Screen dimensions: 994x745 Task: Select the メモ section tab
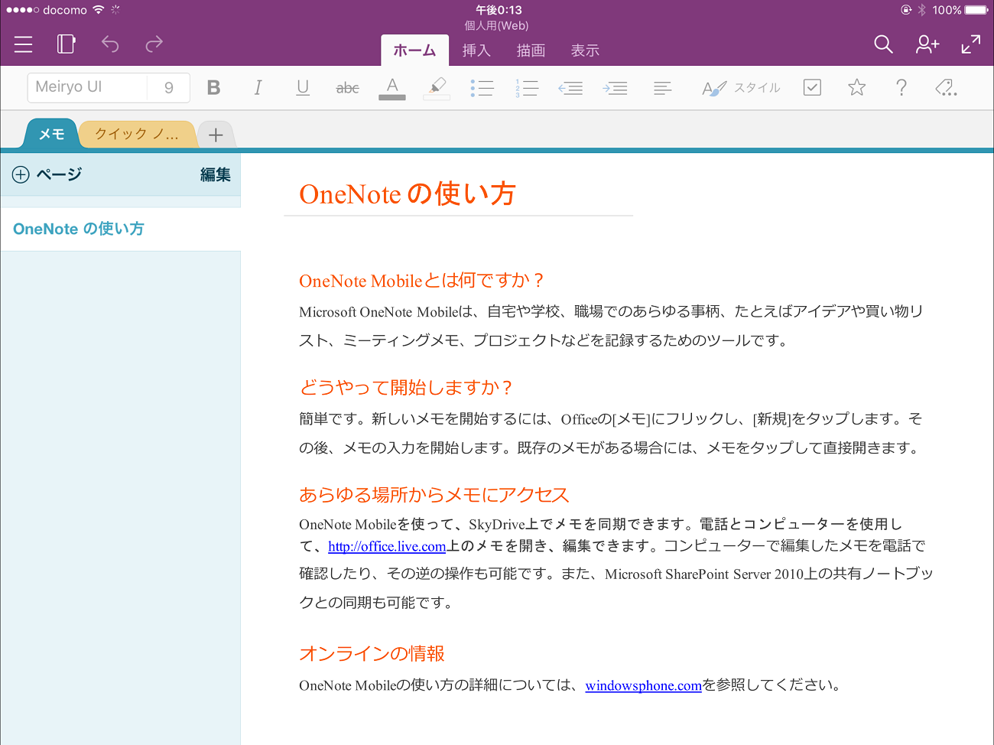(x=51, y=134)
